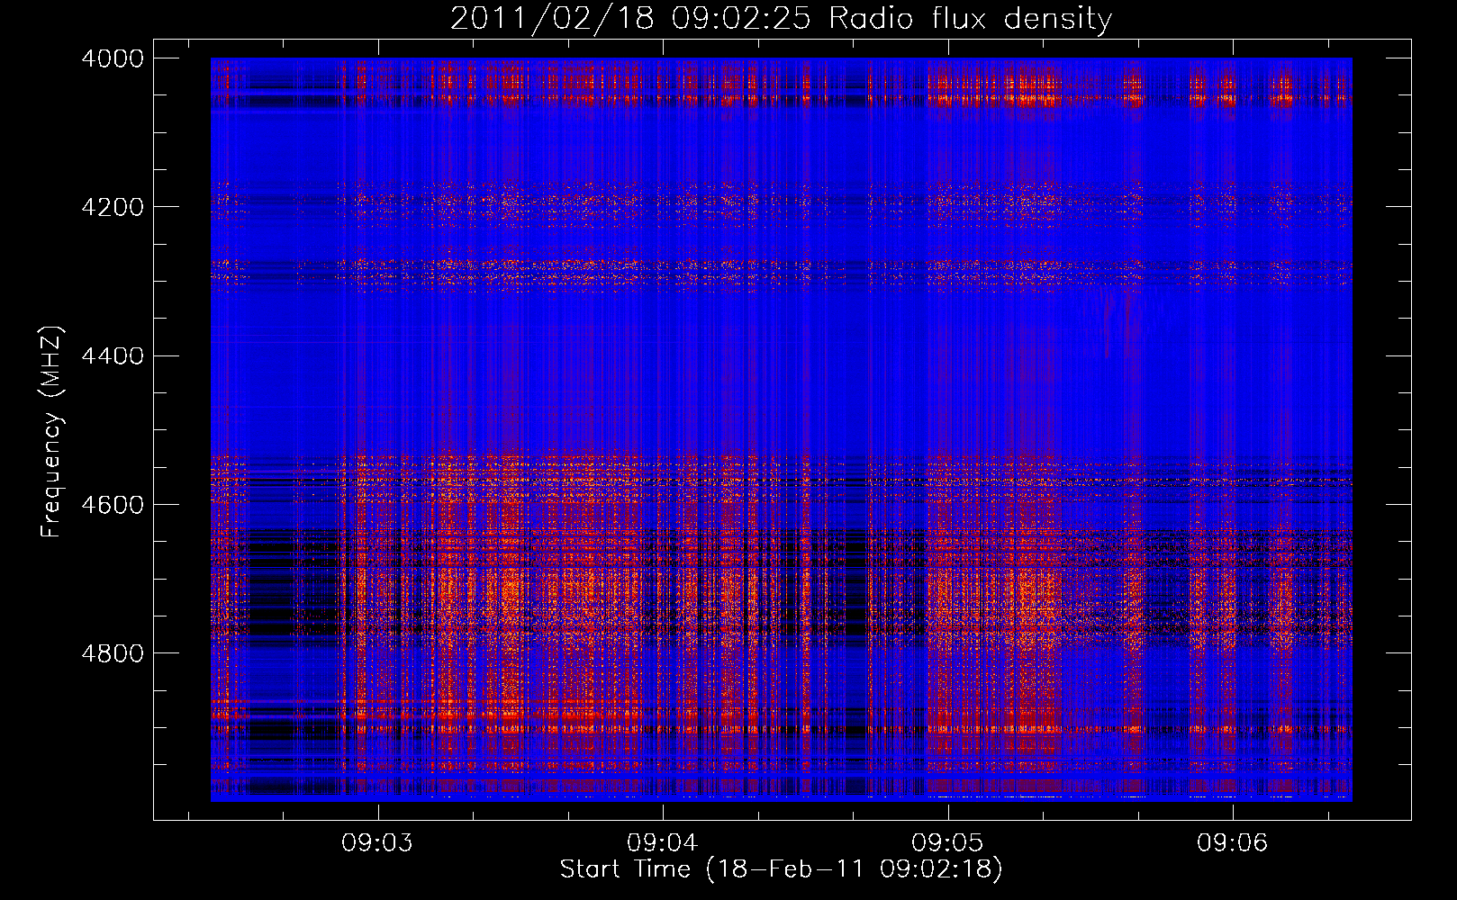Click the 09:03 time axis label

click(x=377, y=842)
